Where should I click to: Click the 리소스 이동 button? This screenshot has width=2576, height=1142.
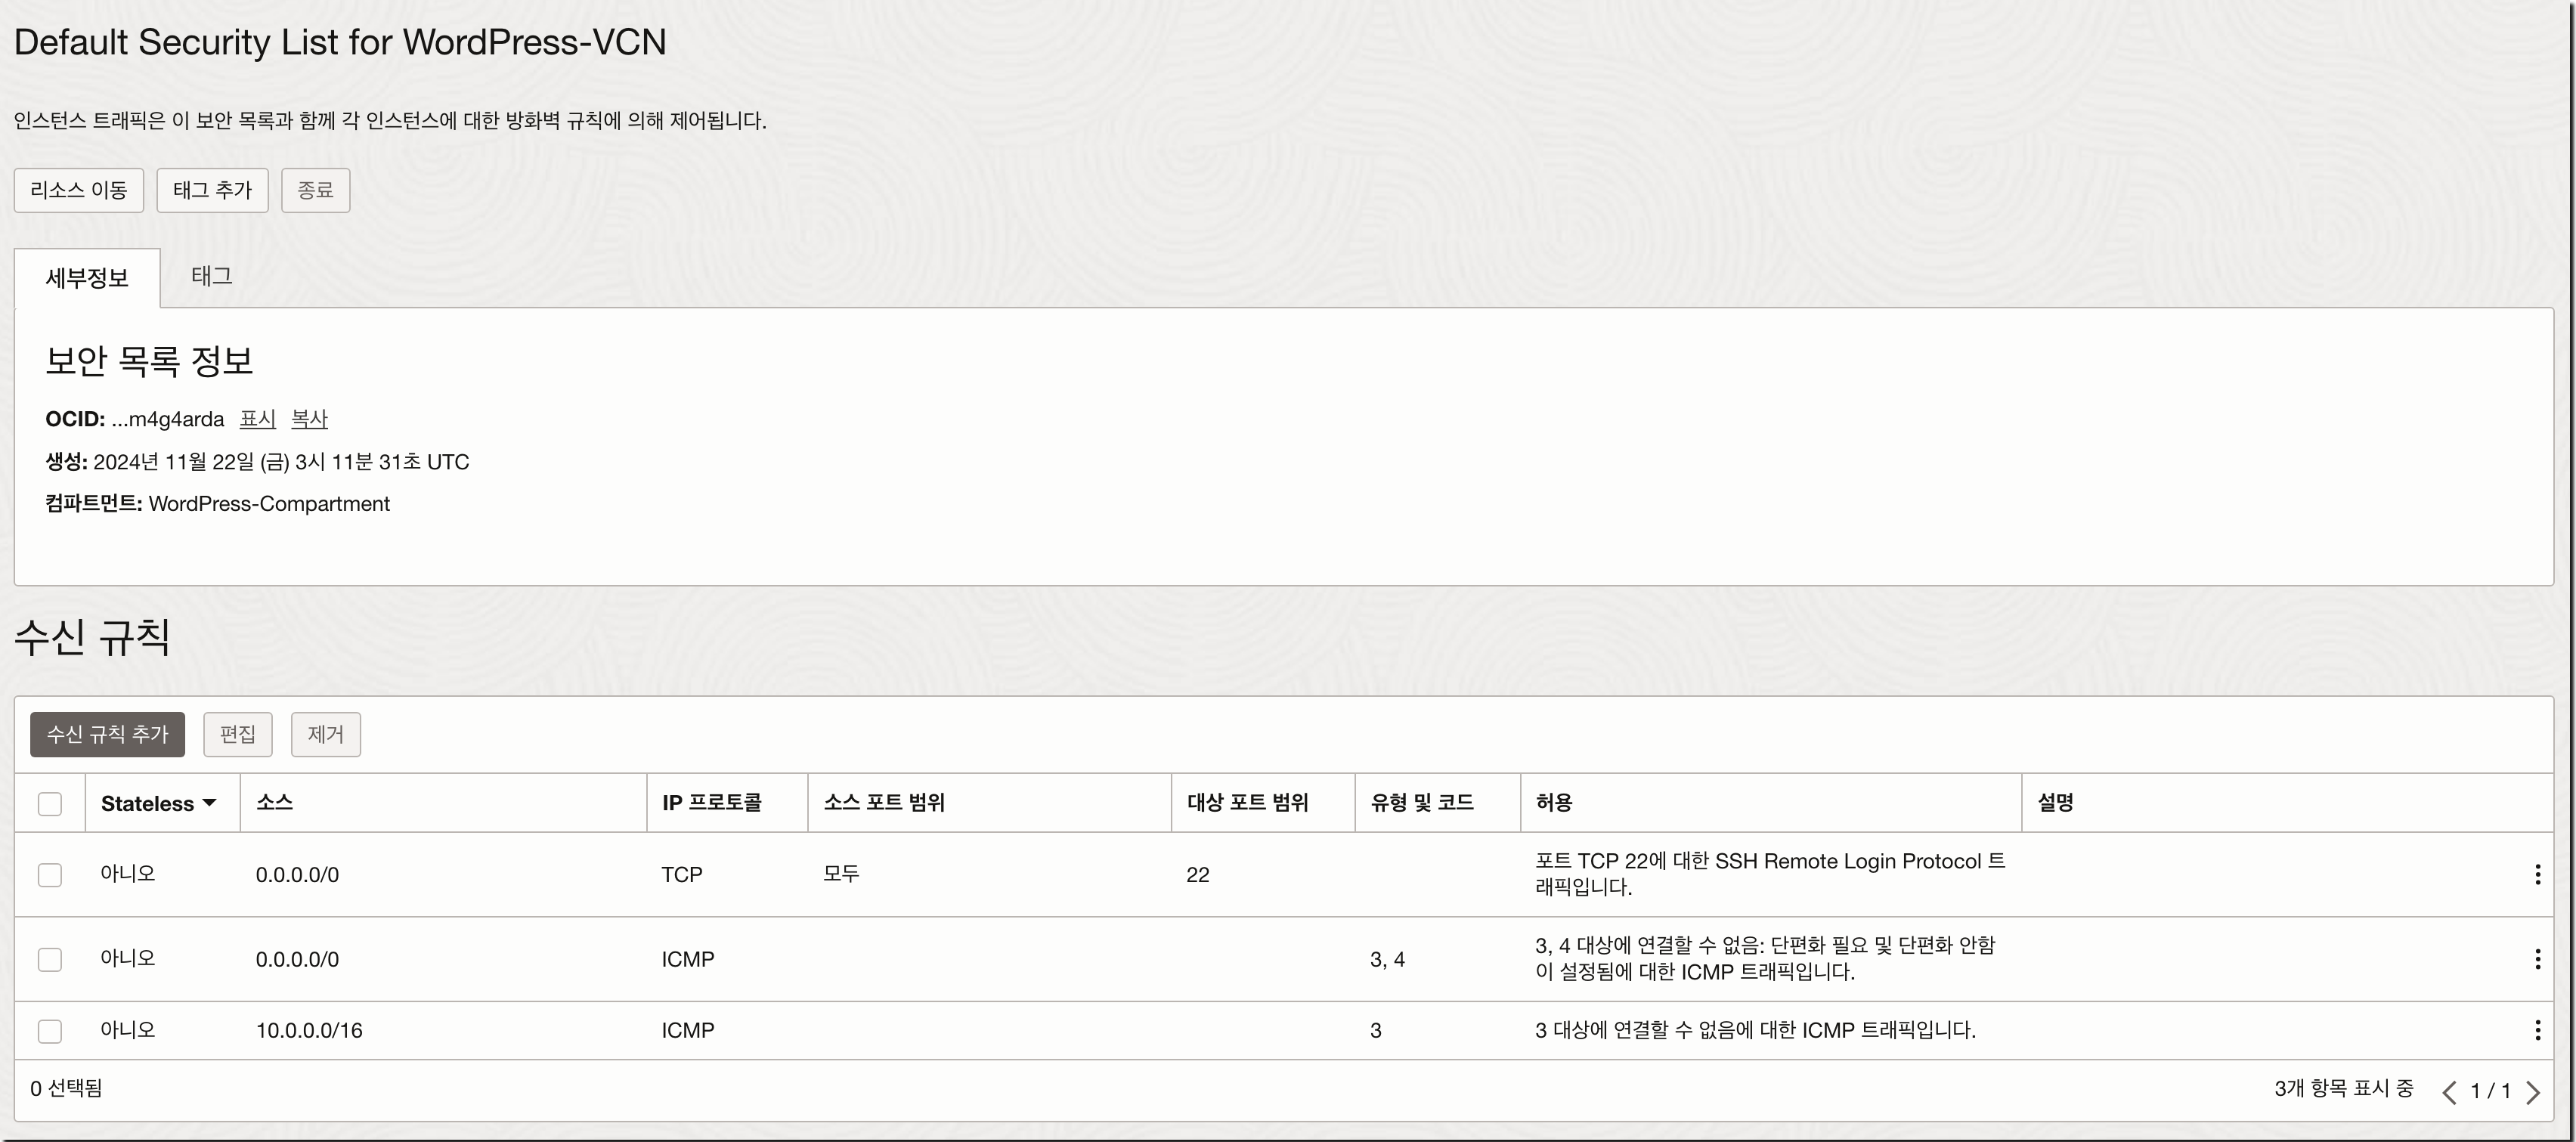coord(79,190)
